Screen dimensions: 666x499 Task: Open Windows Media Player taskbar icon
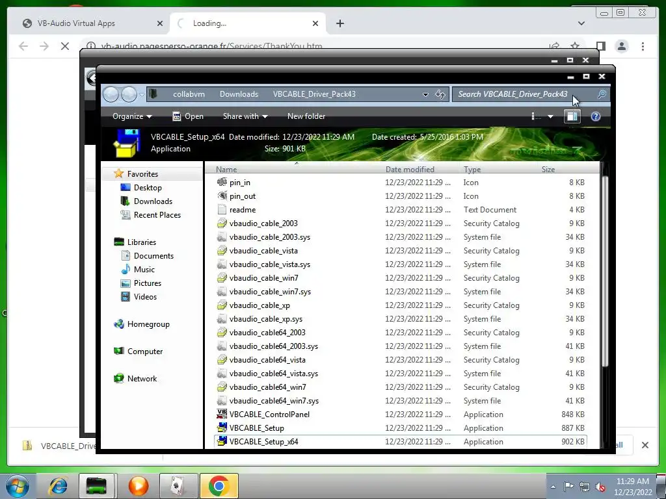pyautogui.click(x=139, y=486)
